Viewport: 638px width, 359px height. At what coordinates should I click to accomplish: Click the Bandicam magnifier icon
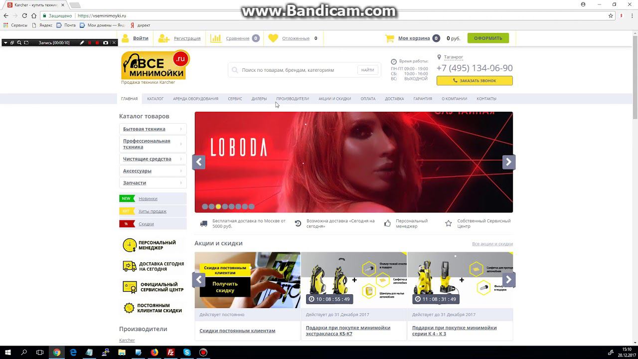(19, 43)
